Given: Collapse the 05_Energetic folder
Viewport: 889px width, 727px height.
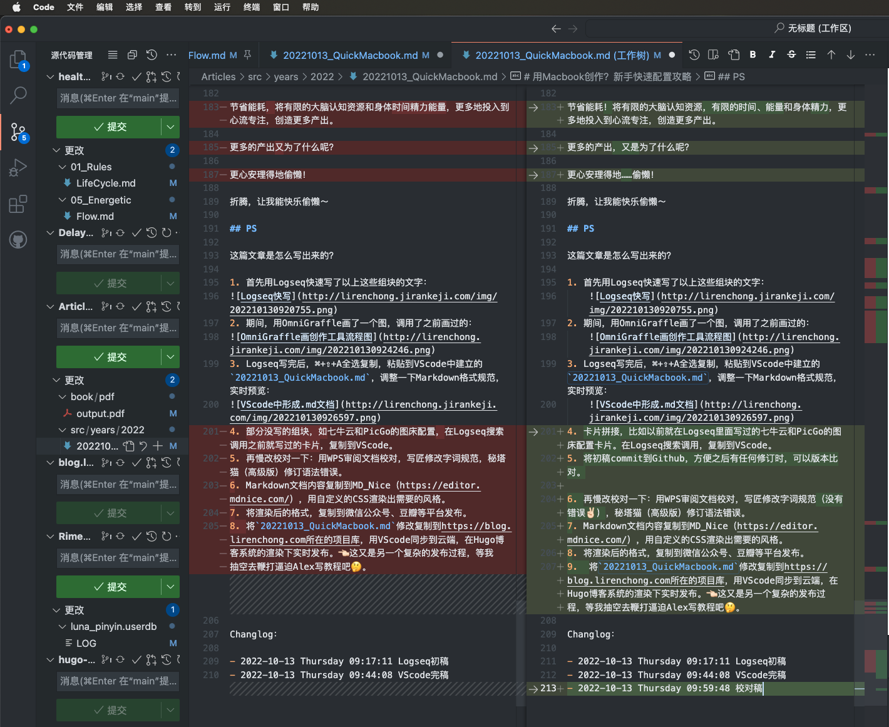Looking at the screenshot, I should click(63, 200).
